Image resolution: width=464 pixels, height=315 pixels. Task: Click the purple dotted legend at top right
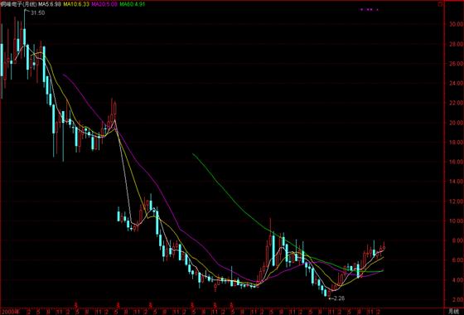369,9
